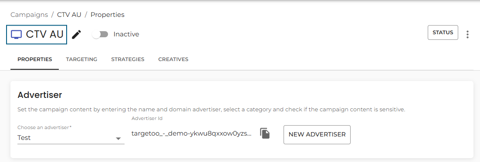The image size is (480, 162).
Task: Switch to the TARGETING tab
Action: click(81, 59)
